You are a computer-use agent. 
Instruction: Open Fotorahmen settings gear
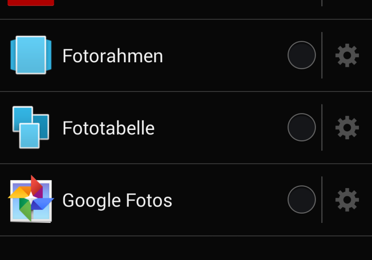pyautogui.click(x=347, y=55)
